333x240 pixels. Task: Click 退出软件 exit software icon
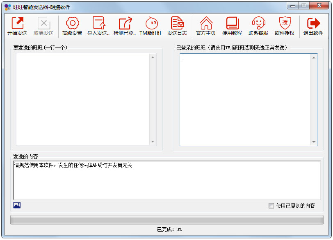click(x=313, y=26)
